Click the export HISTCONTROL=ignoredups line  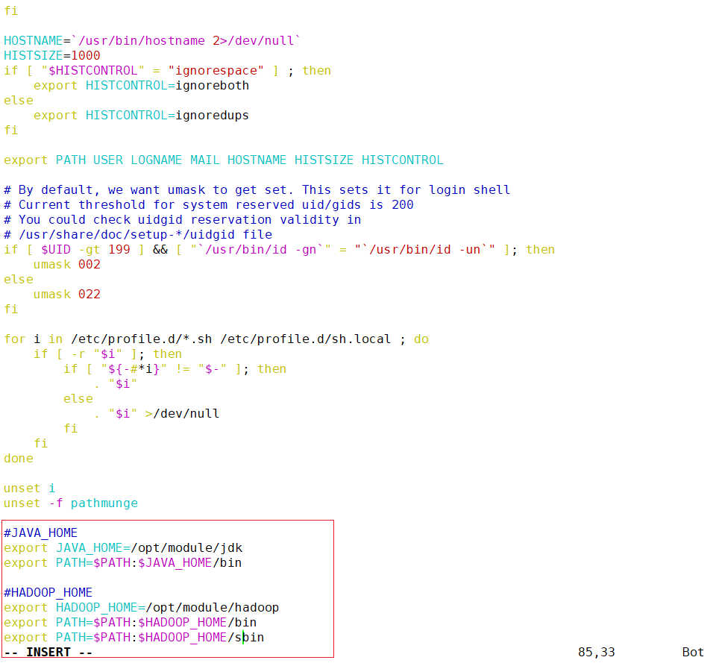pyautogui.click(x=141, y=116)
